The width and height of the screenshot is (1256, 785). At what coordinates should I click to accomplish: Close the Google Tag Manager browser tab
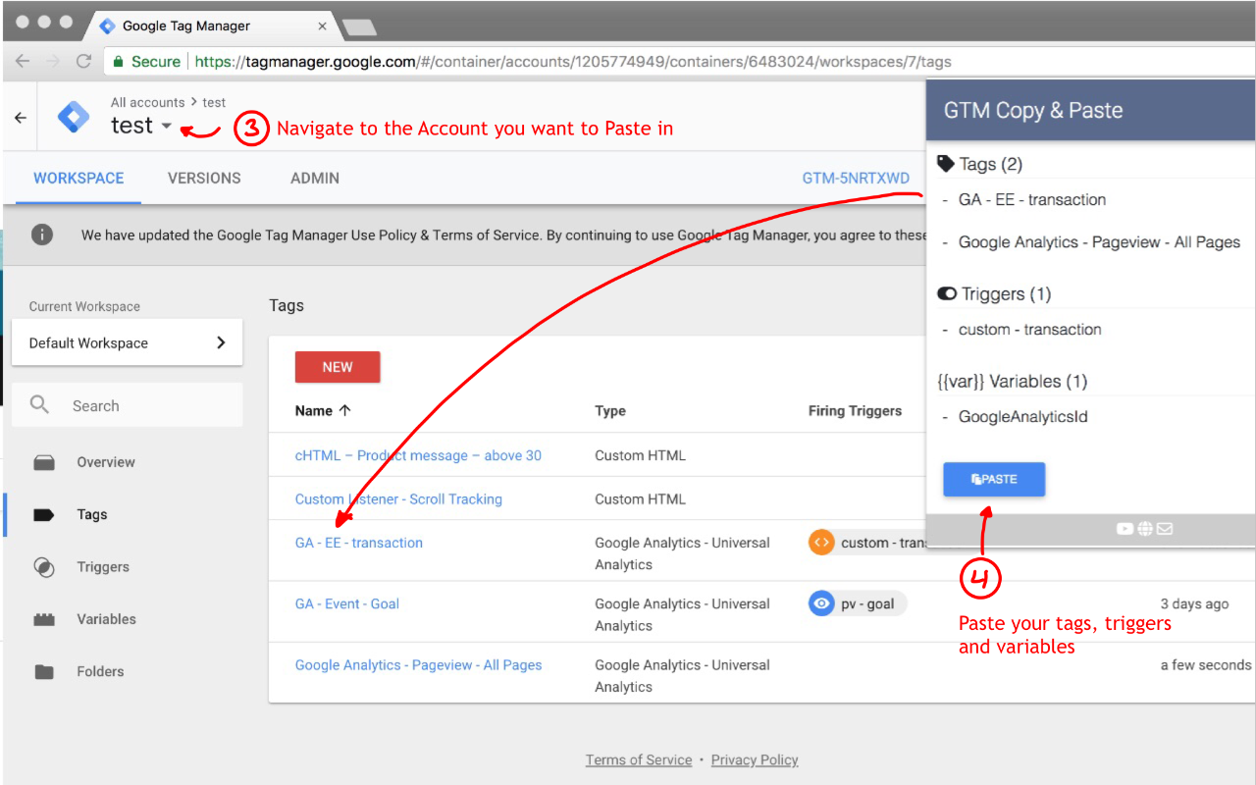[323, 26]
